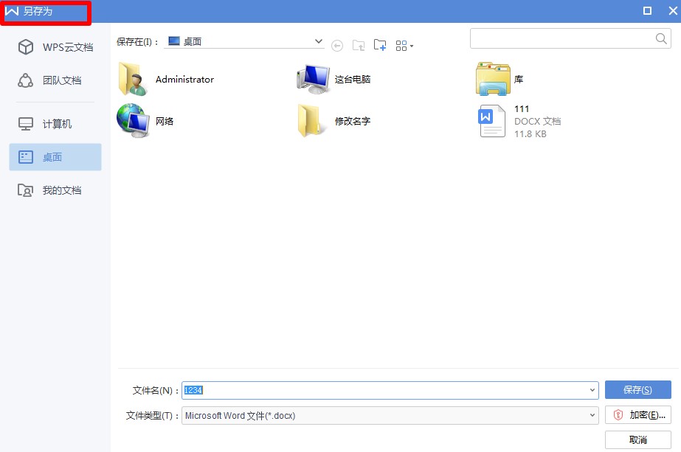Open 我的文档 in the sidebar
Viewport: 681px width, 452px height.
(x=55, y=190)
